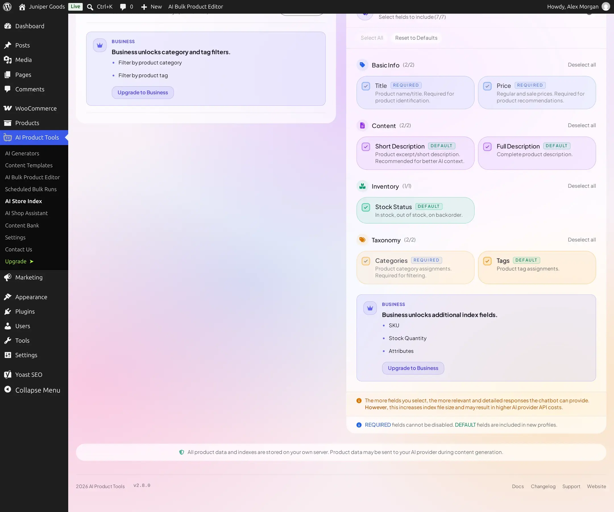
Task: Click the Products archive icon
Action: click(x=8, y=123)
